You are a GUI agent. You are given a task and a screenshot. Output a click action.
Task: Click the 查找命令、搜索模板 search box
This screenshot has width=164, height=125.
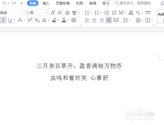pyautogui.click(x=133, y=3)
